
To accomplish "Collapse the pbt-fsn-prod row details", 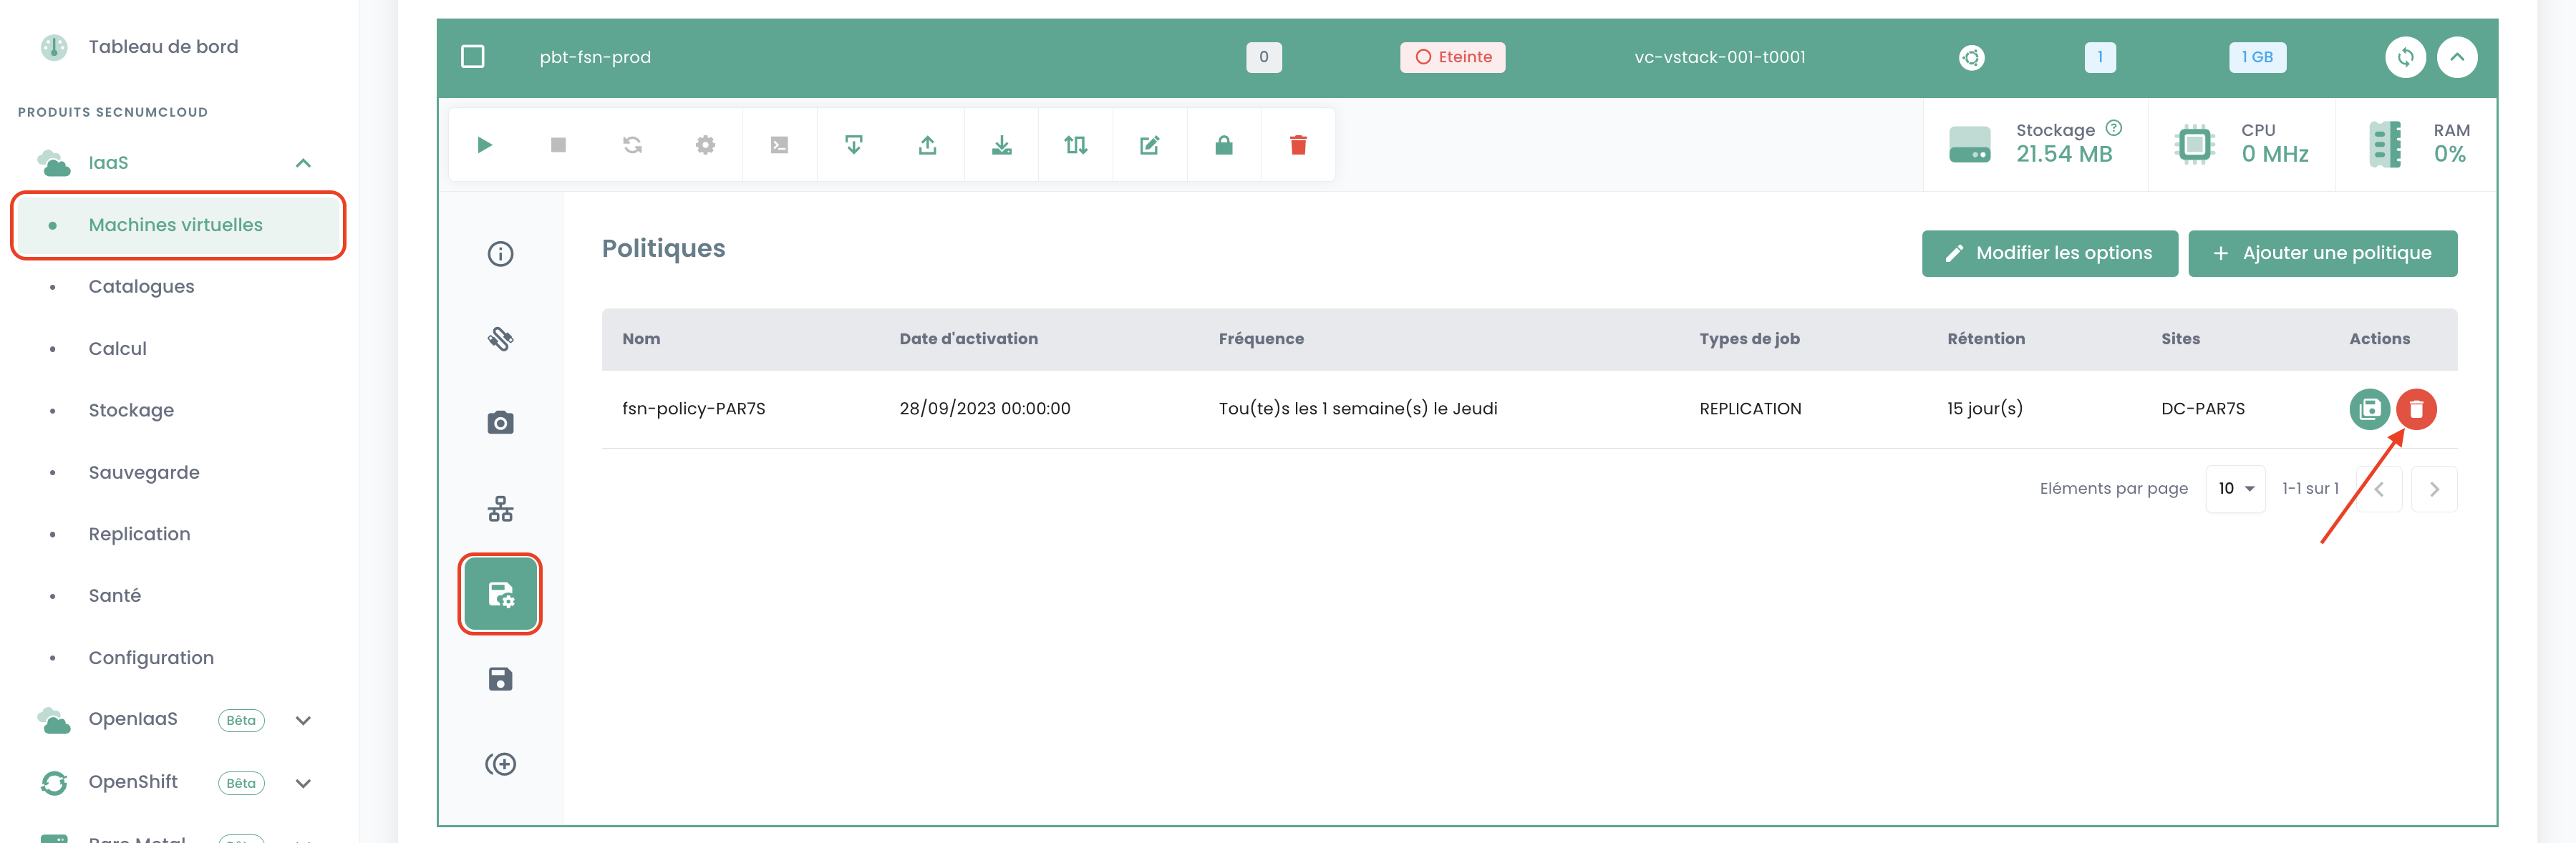I will click(2456, 57).
